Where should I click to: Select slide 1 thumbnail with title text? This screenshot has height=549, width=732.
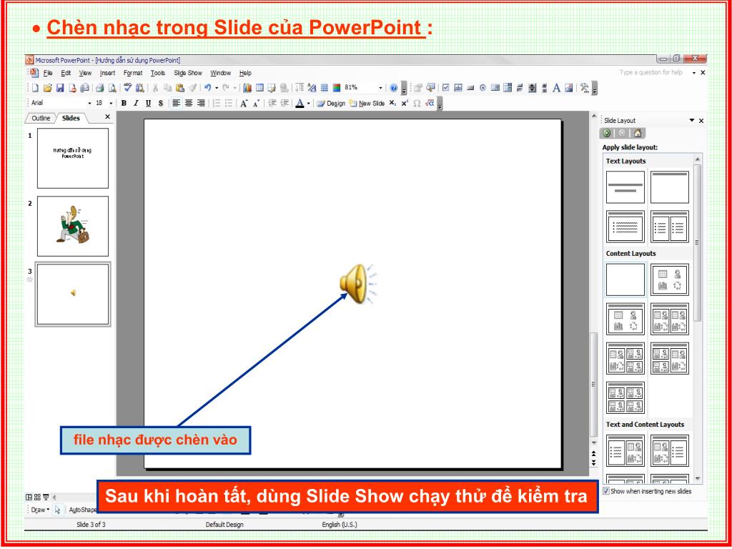tap(73, 158)
